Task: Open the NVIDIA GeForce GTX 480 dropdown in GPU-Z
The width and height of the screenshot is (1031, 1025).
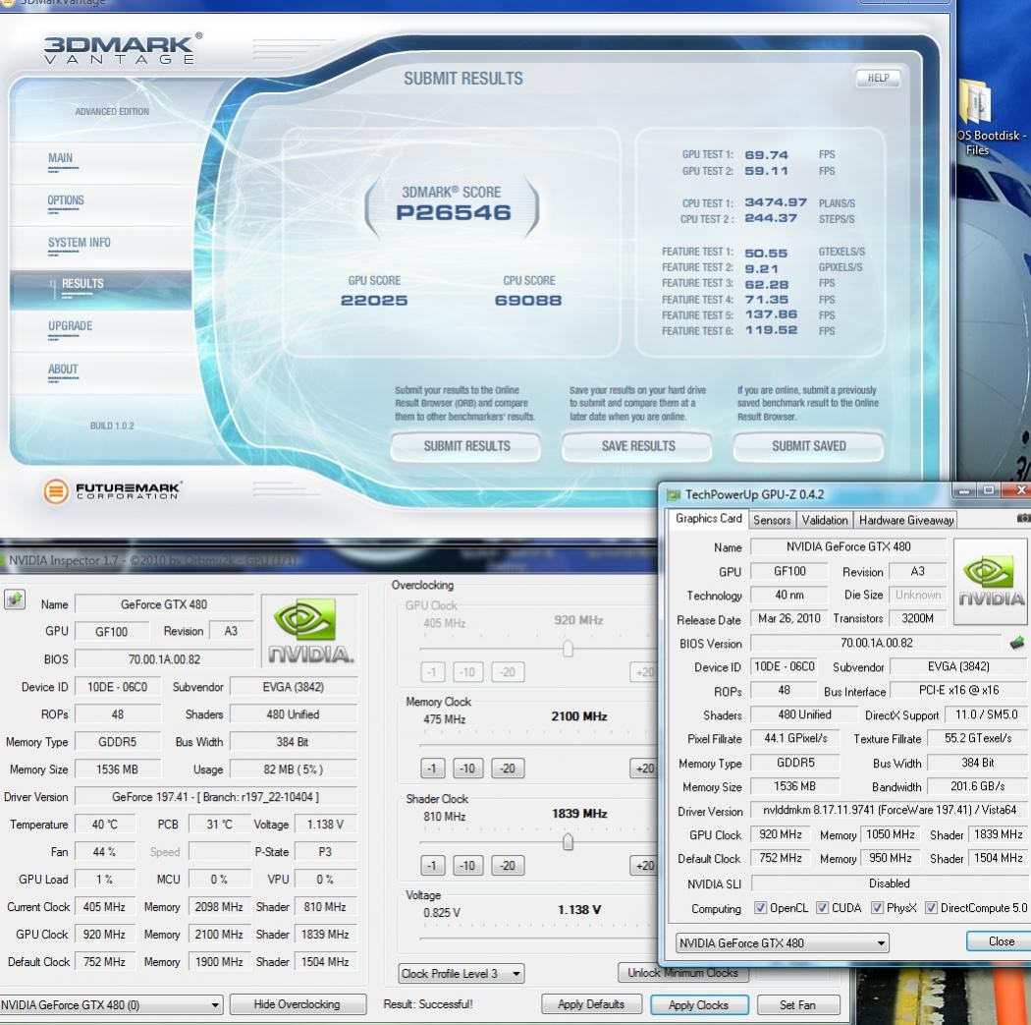Action: 782,942
